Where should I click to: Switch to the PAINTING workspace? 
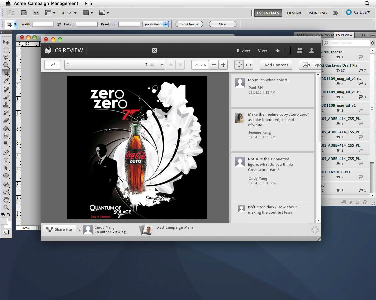(x=318, y=13)
